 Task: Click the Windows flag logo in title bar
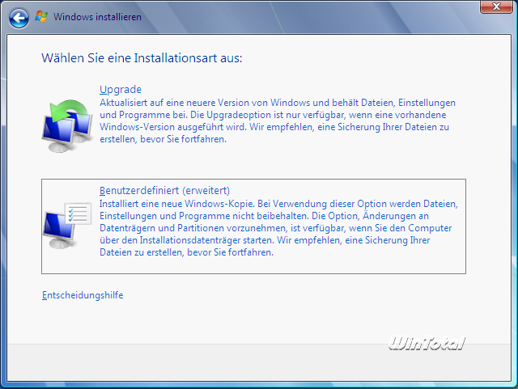pyautogui.click(x=41, y=16)
